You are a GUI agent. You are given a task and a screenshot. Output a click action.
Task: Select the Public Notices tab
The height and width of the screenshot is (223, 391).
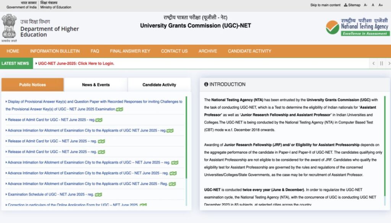point(32,85)
